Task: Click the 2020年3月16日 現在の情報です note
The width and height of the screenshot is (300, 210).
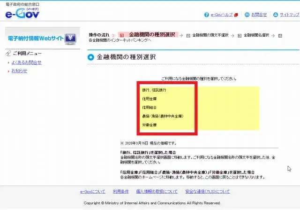Action: pos(149,143)
